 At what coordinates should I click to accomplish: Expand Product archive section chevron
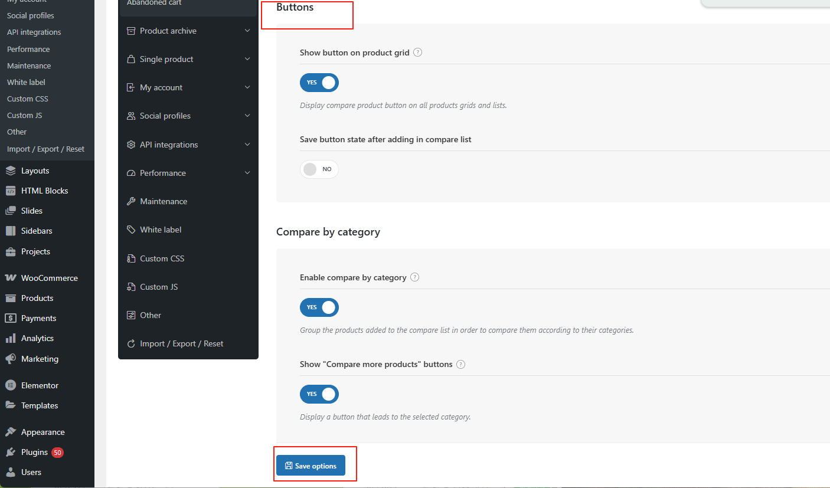click(247, 31)
